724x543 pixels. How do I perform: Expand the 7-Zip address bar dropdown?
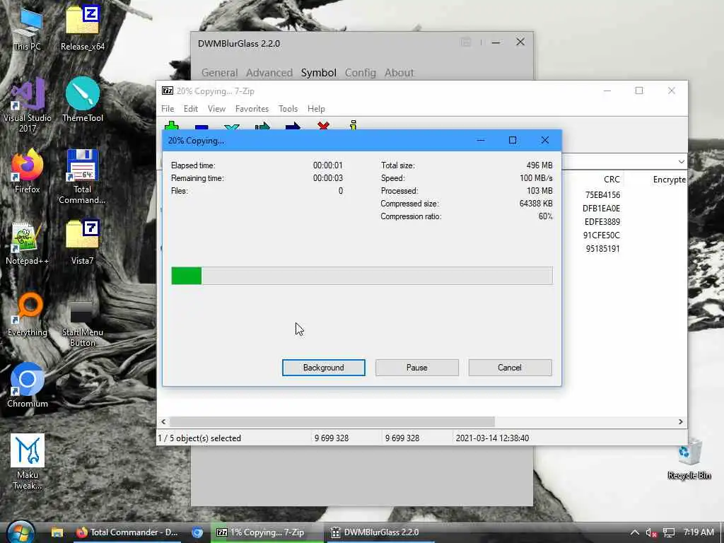681,162
